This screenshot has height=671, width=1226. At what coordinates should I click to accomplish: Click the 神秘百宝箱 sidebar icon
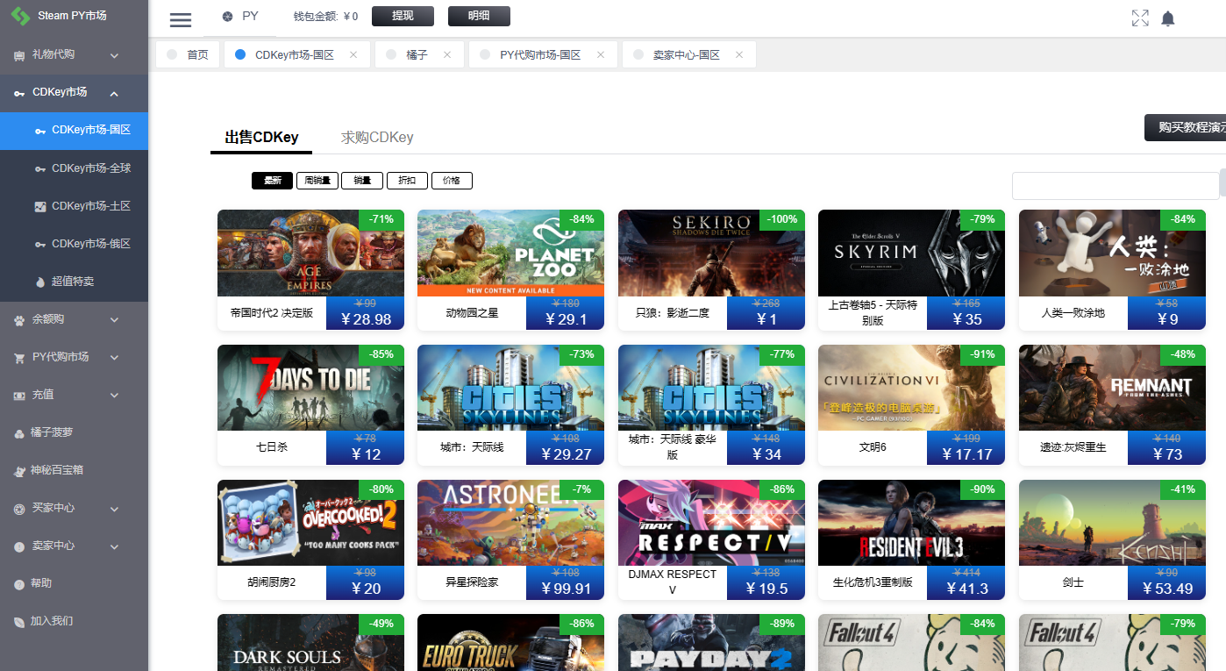click(19, 471)
